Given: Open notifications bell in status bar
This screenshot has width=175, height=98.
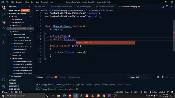Looking at the screenshot, I should point(172,92).
